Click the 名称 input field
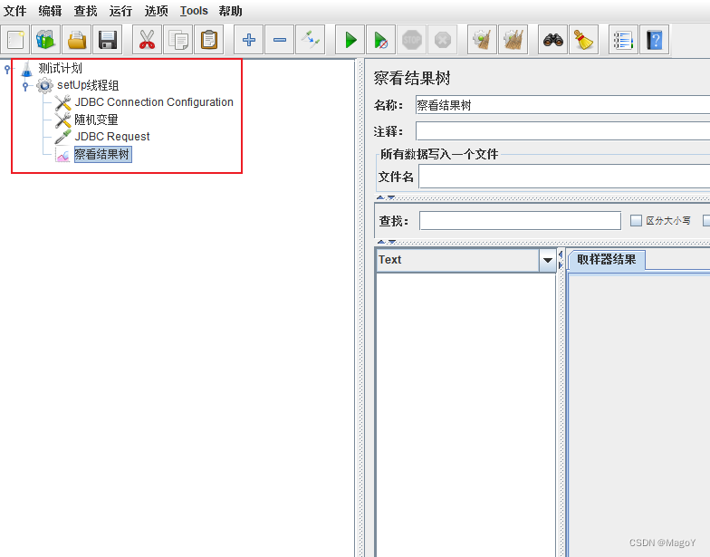 (563, 105)
